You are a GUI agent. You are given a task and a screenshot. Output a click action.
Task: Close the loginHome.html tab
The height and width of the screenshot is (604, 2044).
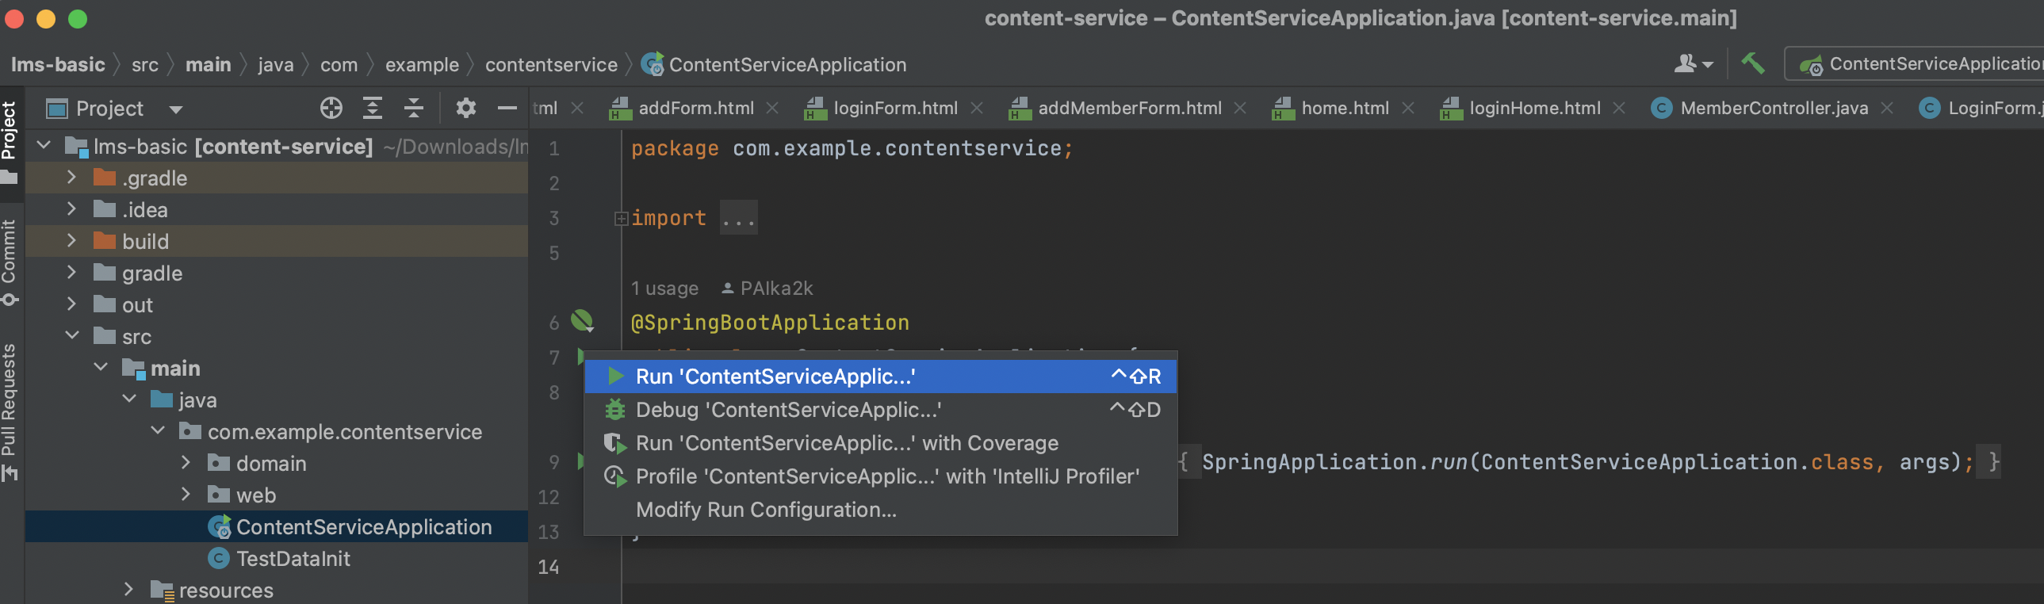1620,108
